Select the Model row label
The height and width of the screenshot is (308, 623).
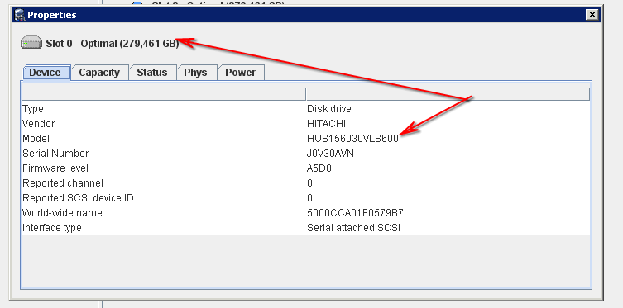tap(36, 139)
